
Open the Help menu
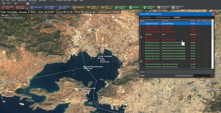[x=81, y=1]
